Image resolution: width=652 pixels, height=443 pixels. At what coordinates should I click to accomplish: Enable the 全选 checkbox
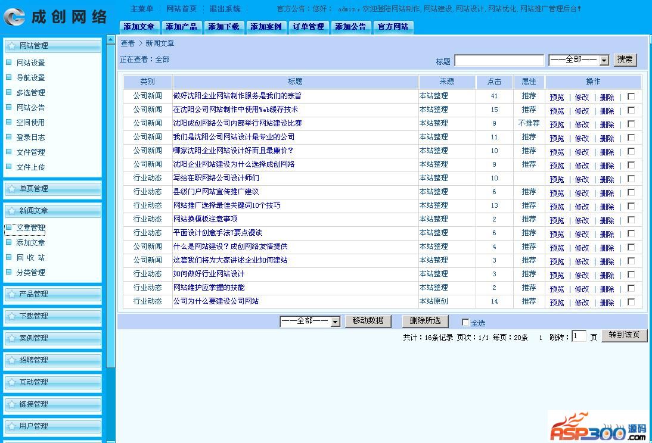[x=465, y=323]
